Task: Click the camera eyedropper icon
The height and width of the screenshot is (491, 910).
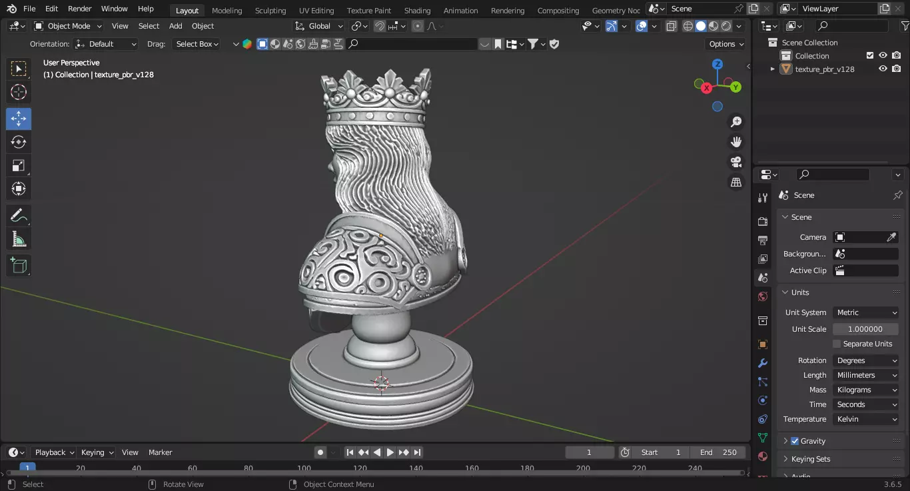Action: click(891, 237)
